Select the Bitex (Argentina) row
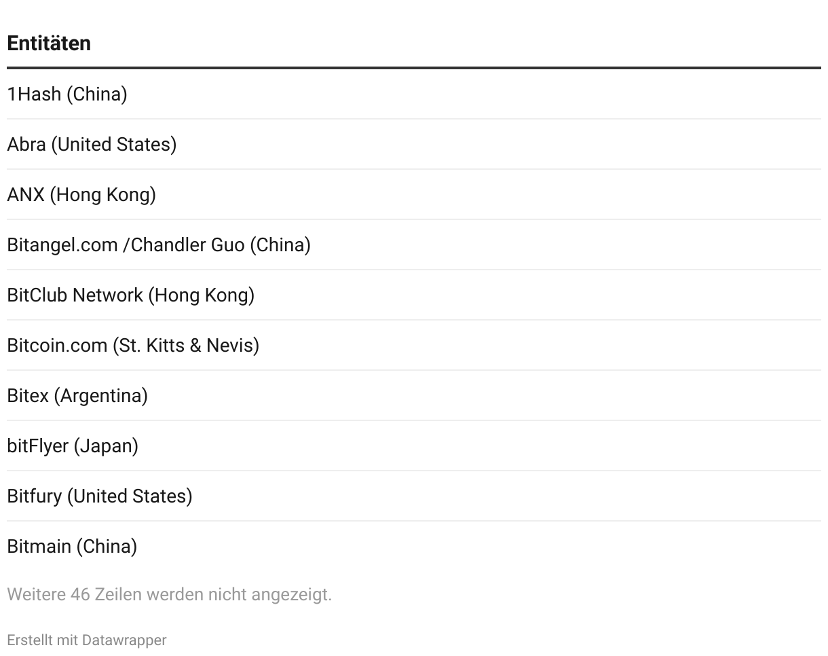 click(x=414, y=395)
